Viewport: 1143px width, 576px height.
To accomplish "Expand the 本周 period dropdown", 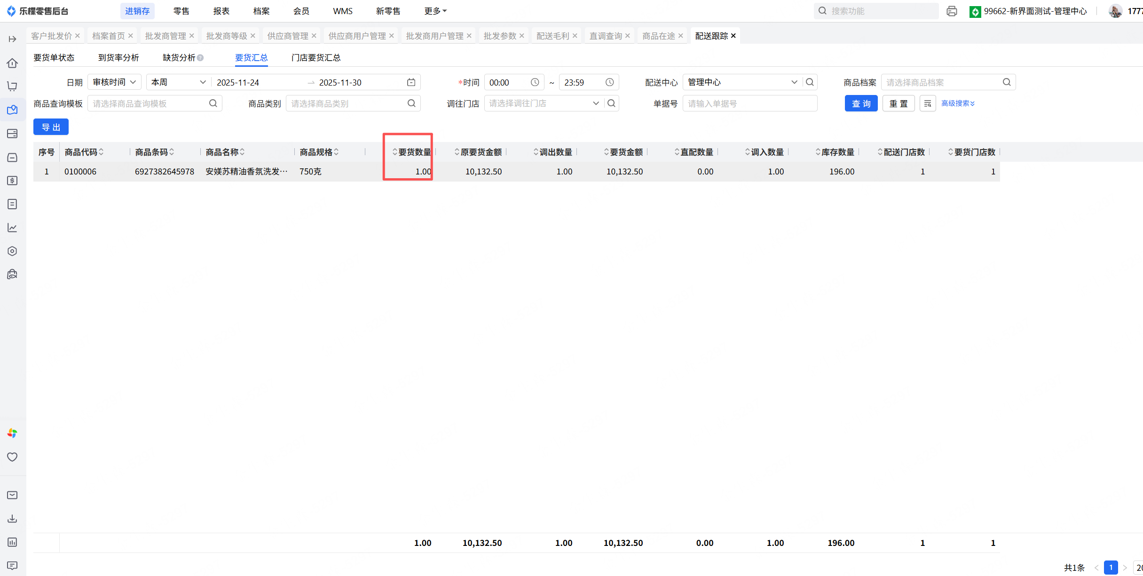I will (178, 82).
